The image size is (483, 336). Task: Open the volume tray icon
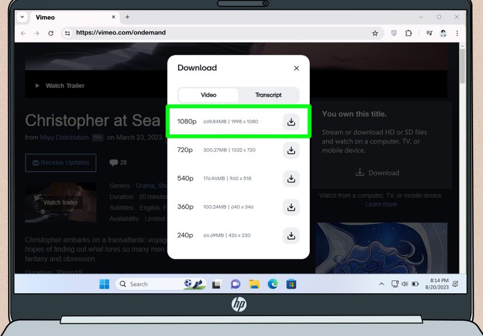(405, 284)
